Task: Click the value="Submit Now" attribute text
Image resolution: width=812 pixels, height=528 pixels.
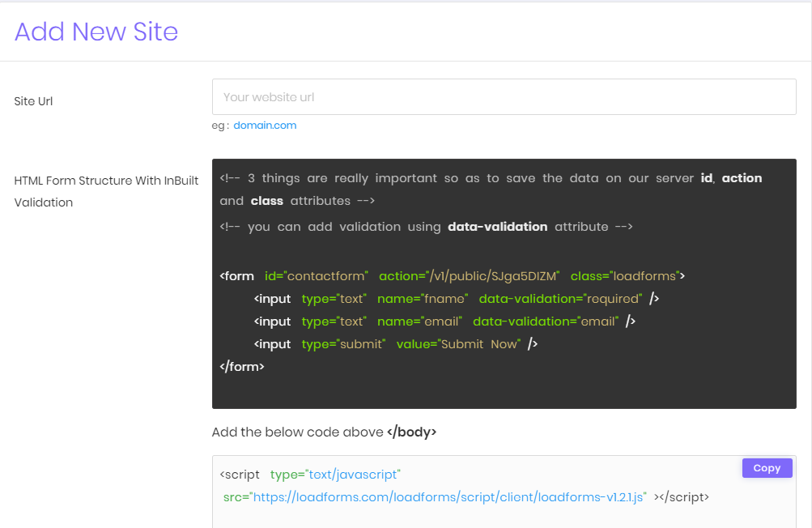Action: click(x=464, y=343)
